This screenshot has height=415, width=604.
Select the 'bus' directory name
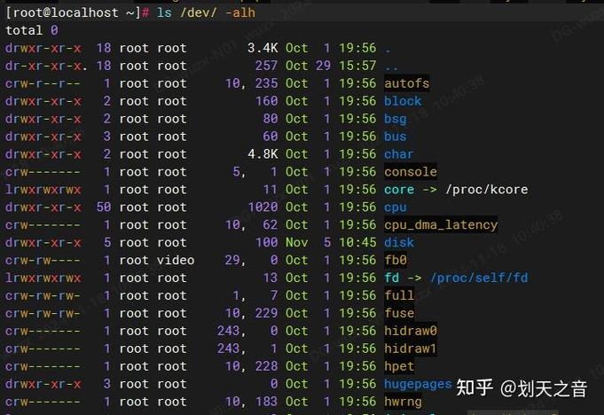pos(395,137)
